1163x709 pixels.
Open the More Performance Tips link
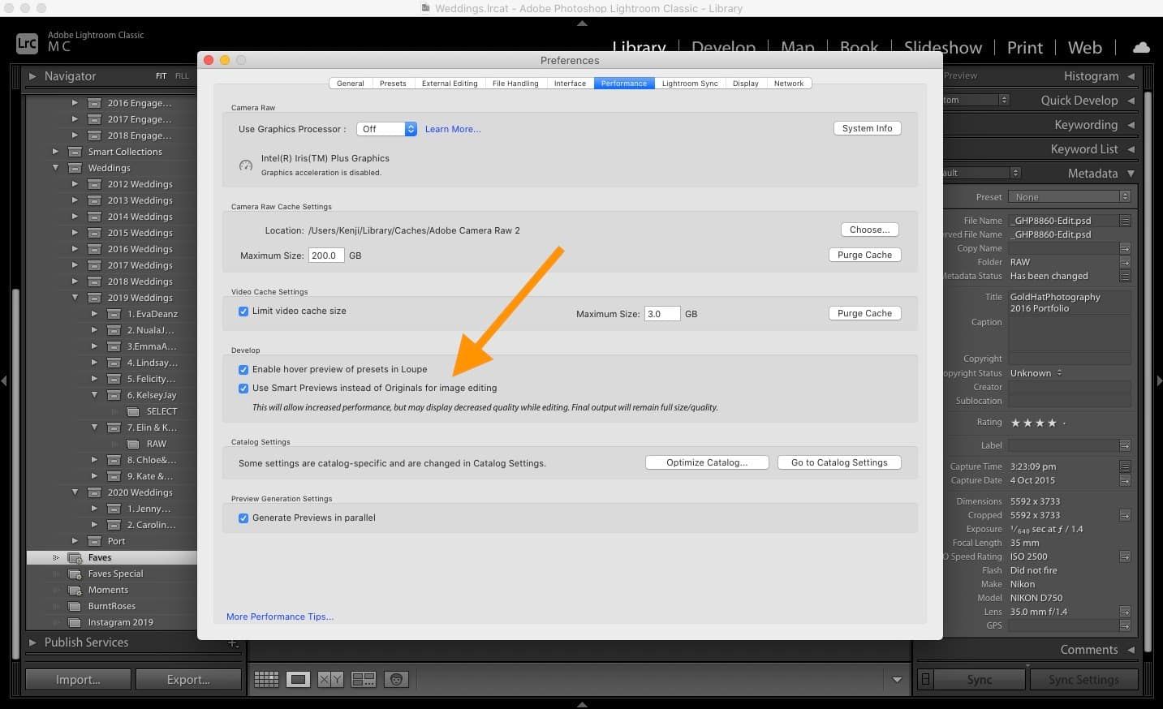point(280,617)
